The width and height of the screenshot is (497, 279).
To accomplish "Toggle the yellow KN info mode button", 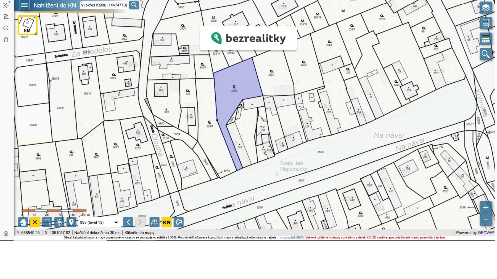I will click(166, 222).
